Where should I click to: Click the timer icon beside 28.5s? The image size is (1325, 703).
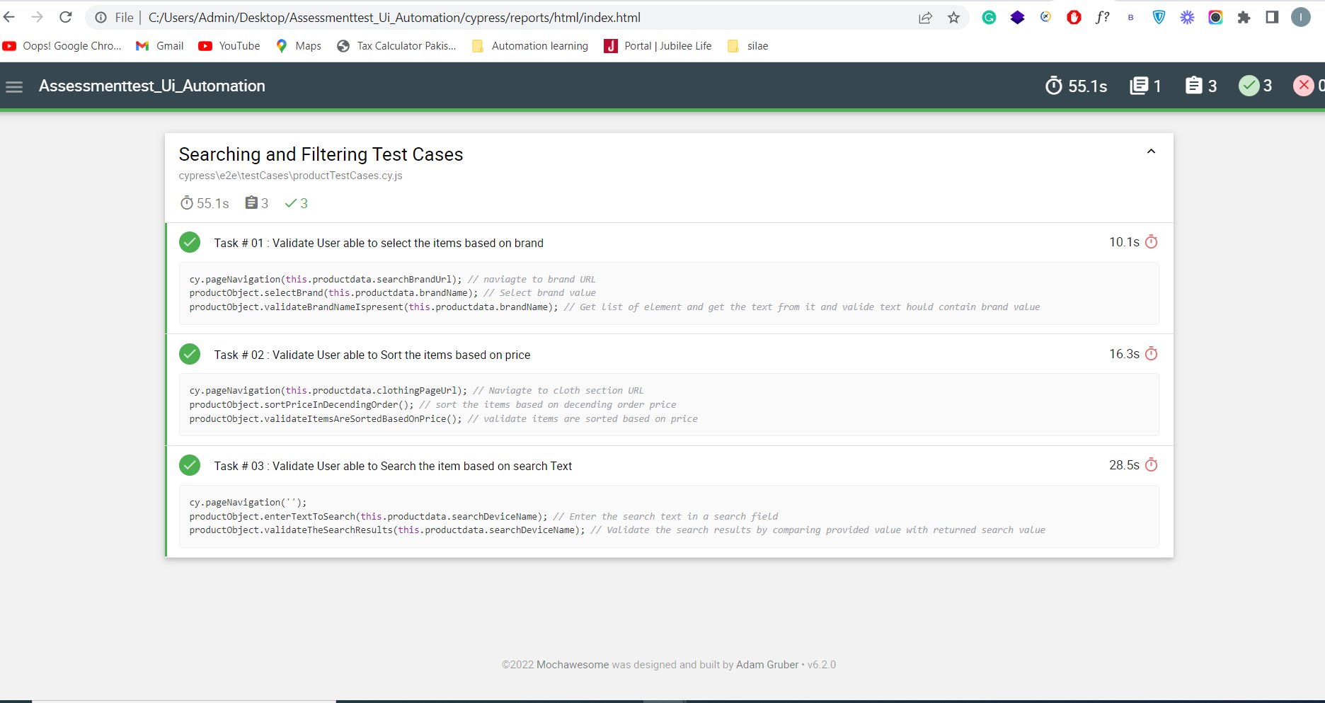1152,465
